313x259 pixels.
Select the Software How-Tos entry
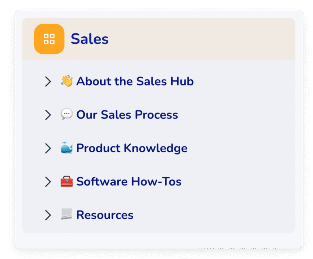[x=129, y=182]
